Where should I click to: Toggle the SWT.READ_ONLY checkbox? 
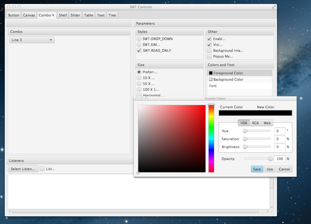click(139, 50)
